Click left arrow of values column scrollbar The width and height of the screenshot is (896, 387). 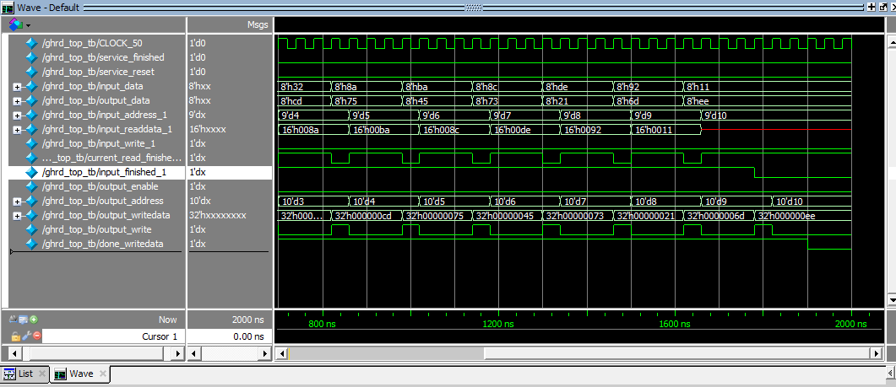click(194, 354)
